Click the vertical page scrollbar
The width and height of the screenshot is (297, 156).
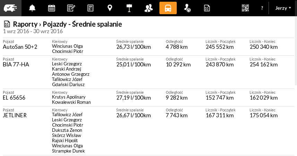tap(296, 52)
